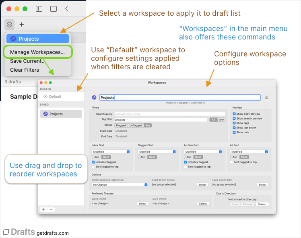Toggle the action list panel icon
The image size is (301, 238).
tap(54, 9)
